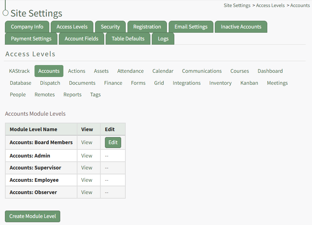Open the Kanban module levels
Image resolution: width=312 pixels, height=225 pixels.
click(x=249, y=83)
